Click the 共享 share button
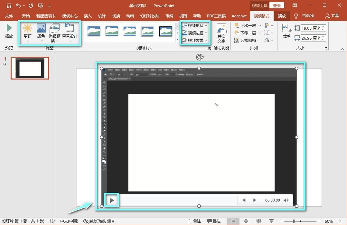Viewport: 347px width, 225px height. [x=332, y=16]
